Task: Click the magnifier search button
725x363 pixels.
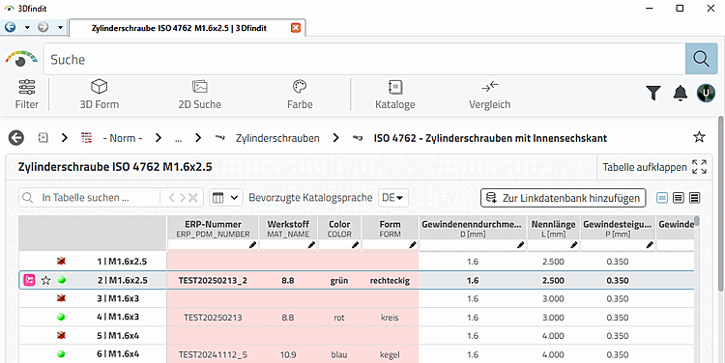Action: click(x=701, y=59)
